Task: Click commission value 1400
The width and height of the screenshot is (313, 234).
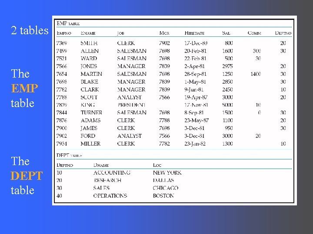Action: 256,74
